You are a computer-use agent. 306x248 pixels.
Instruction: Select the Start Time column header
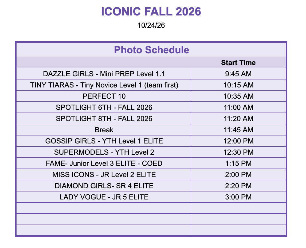(238, 63)
